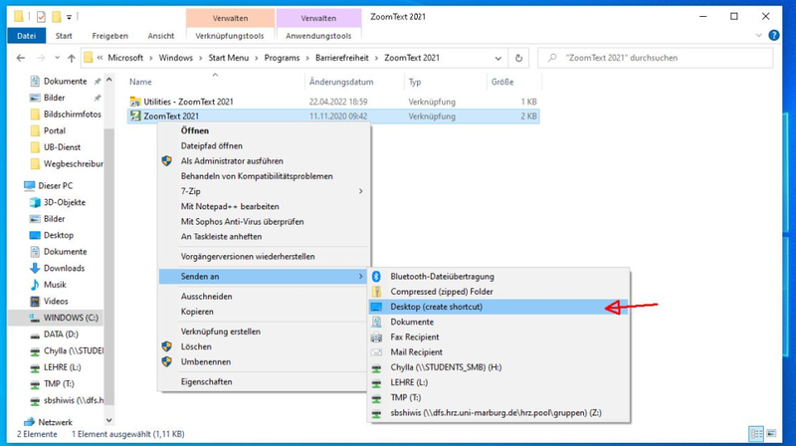Image resolution: width=796 pixels, height=446 pixels.
Task: Select DATA (D:) drive in sidebar
Action: pyautogui.click(x=61, y=334)
